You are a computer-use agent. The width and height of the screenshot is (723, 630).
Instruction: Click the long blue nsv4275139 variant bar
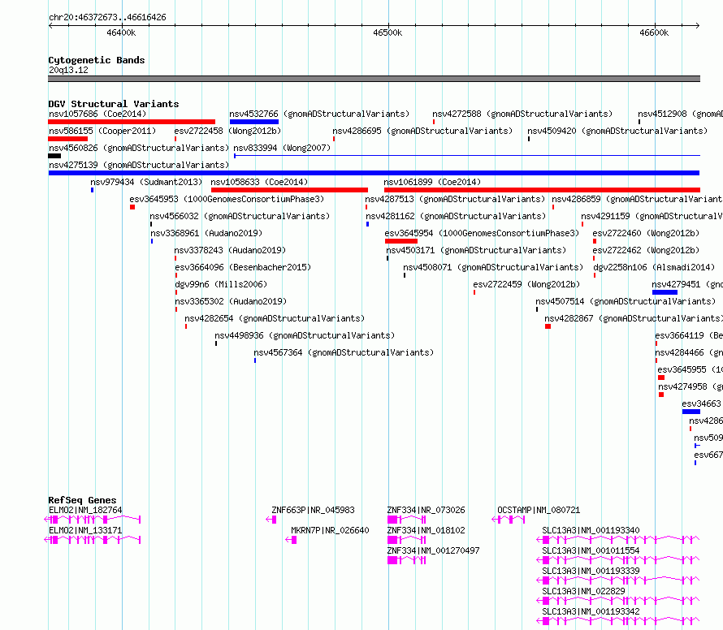point(374,173)
